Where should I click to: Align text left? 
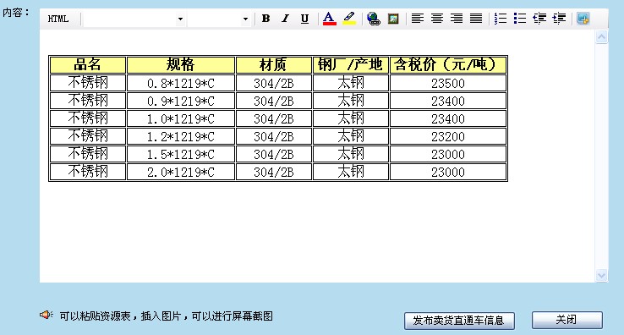(418, 19)
